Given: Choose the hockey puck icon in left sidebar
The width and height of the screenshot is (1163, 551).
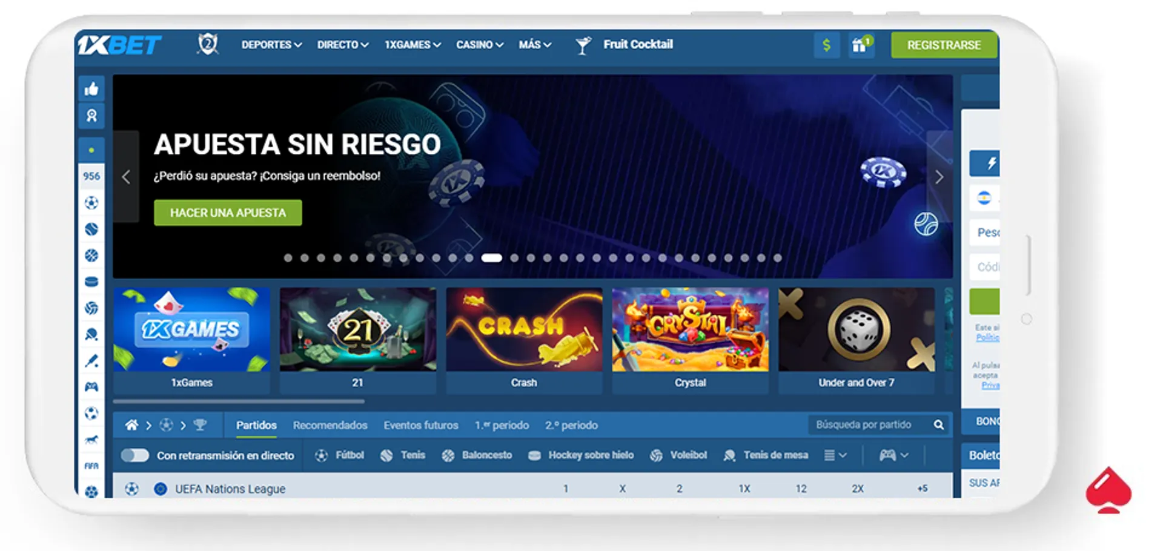Looking at the screenshot, I should tap(91, 282).
